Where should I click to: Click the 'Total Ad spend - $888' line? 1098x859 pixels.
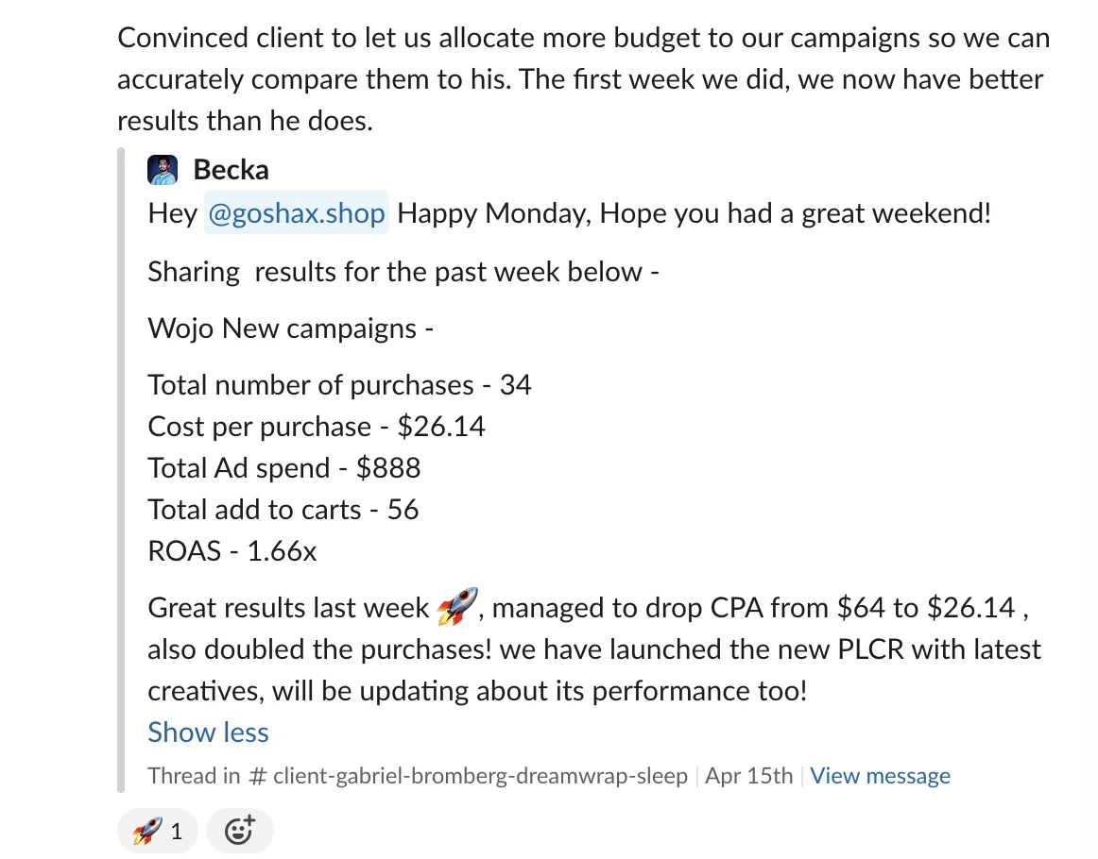coord(284,468)
